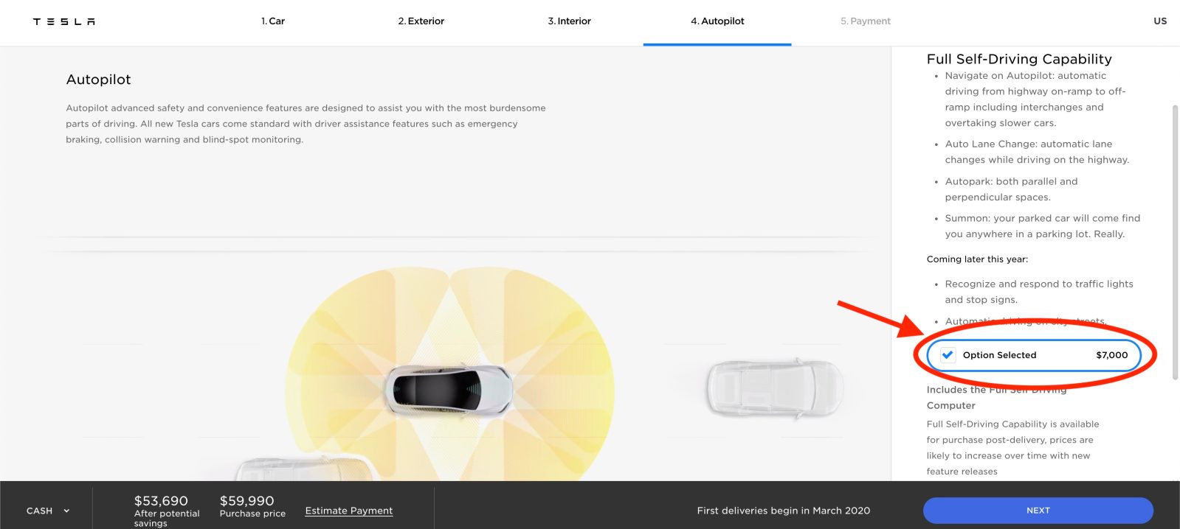Click the white car in the right lane
This screenshot has height=529, width=1180.
pyautogui.click(x=774, y=388)
